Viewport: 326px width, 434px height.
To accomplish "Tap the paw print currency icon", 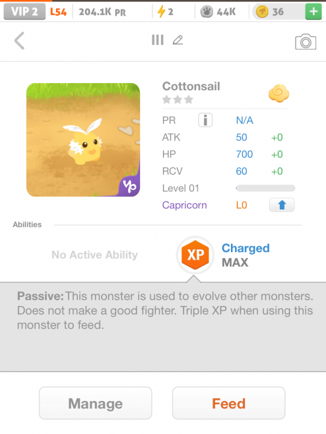I will click(207, 11).
